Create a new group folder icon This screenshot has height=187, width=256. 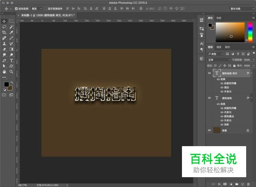[237, 184]
